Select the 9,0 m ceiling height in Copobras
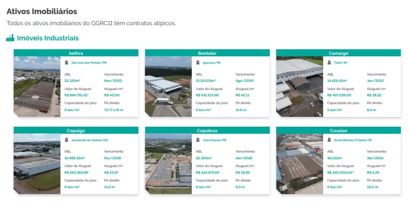This screenshot has height=213, width=409. (x=240, y=187)
